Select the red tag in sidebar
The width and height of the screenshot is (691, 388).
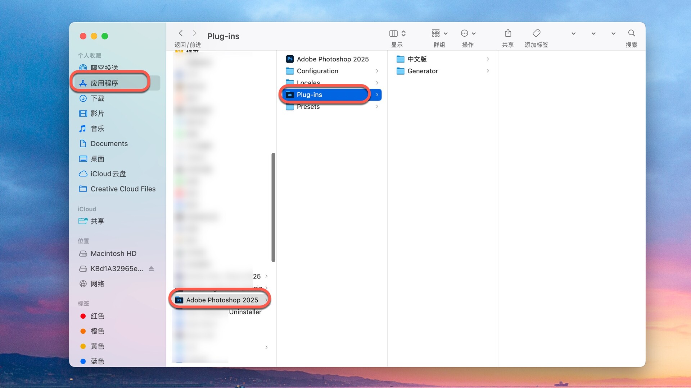97,316
